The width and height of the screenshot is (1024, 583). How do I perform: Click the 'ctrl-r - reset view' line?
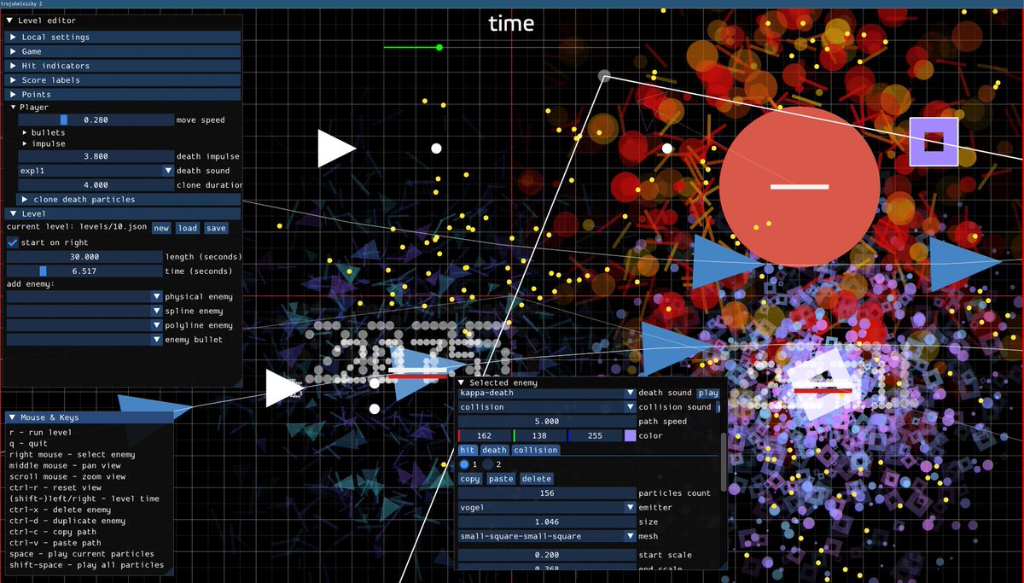pyautogui.click(x=56, y=487)
